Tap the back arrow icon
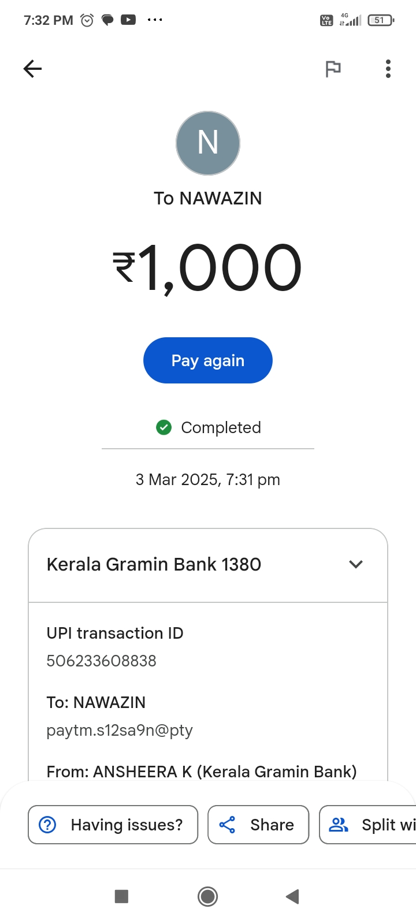 pos(33,69)
